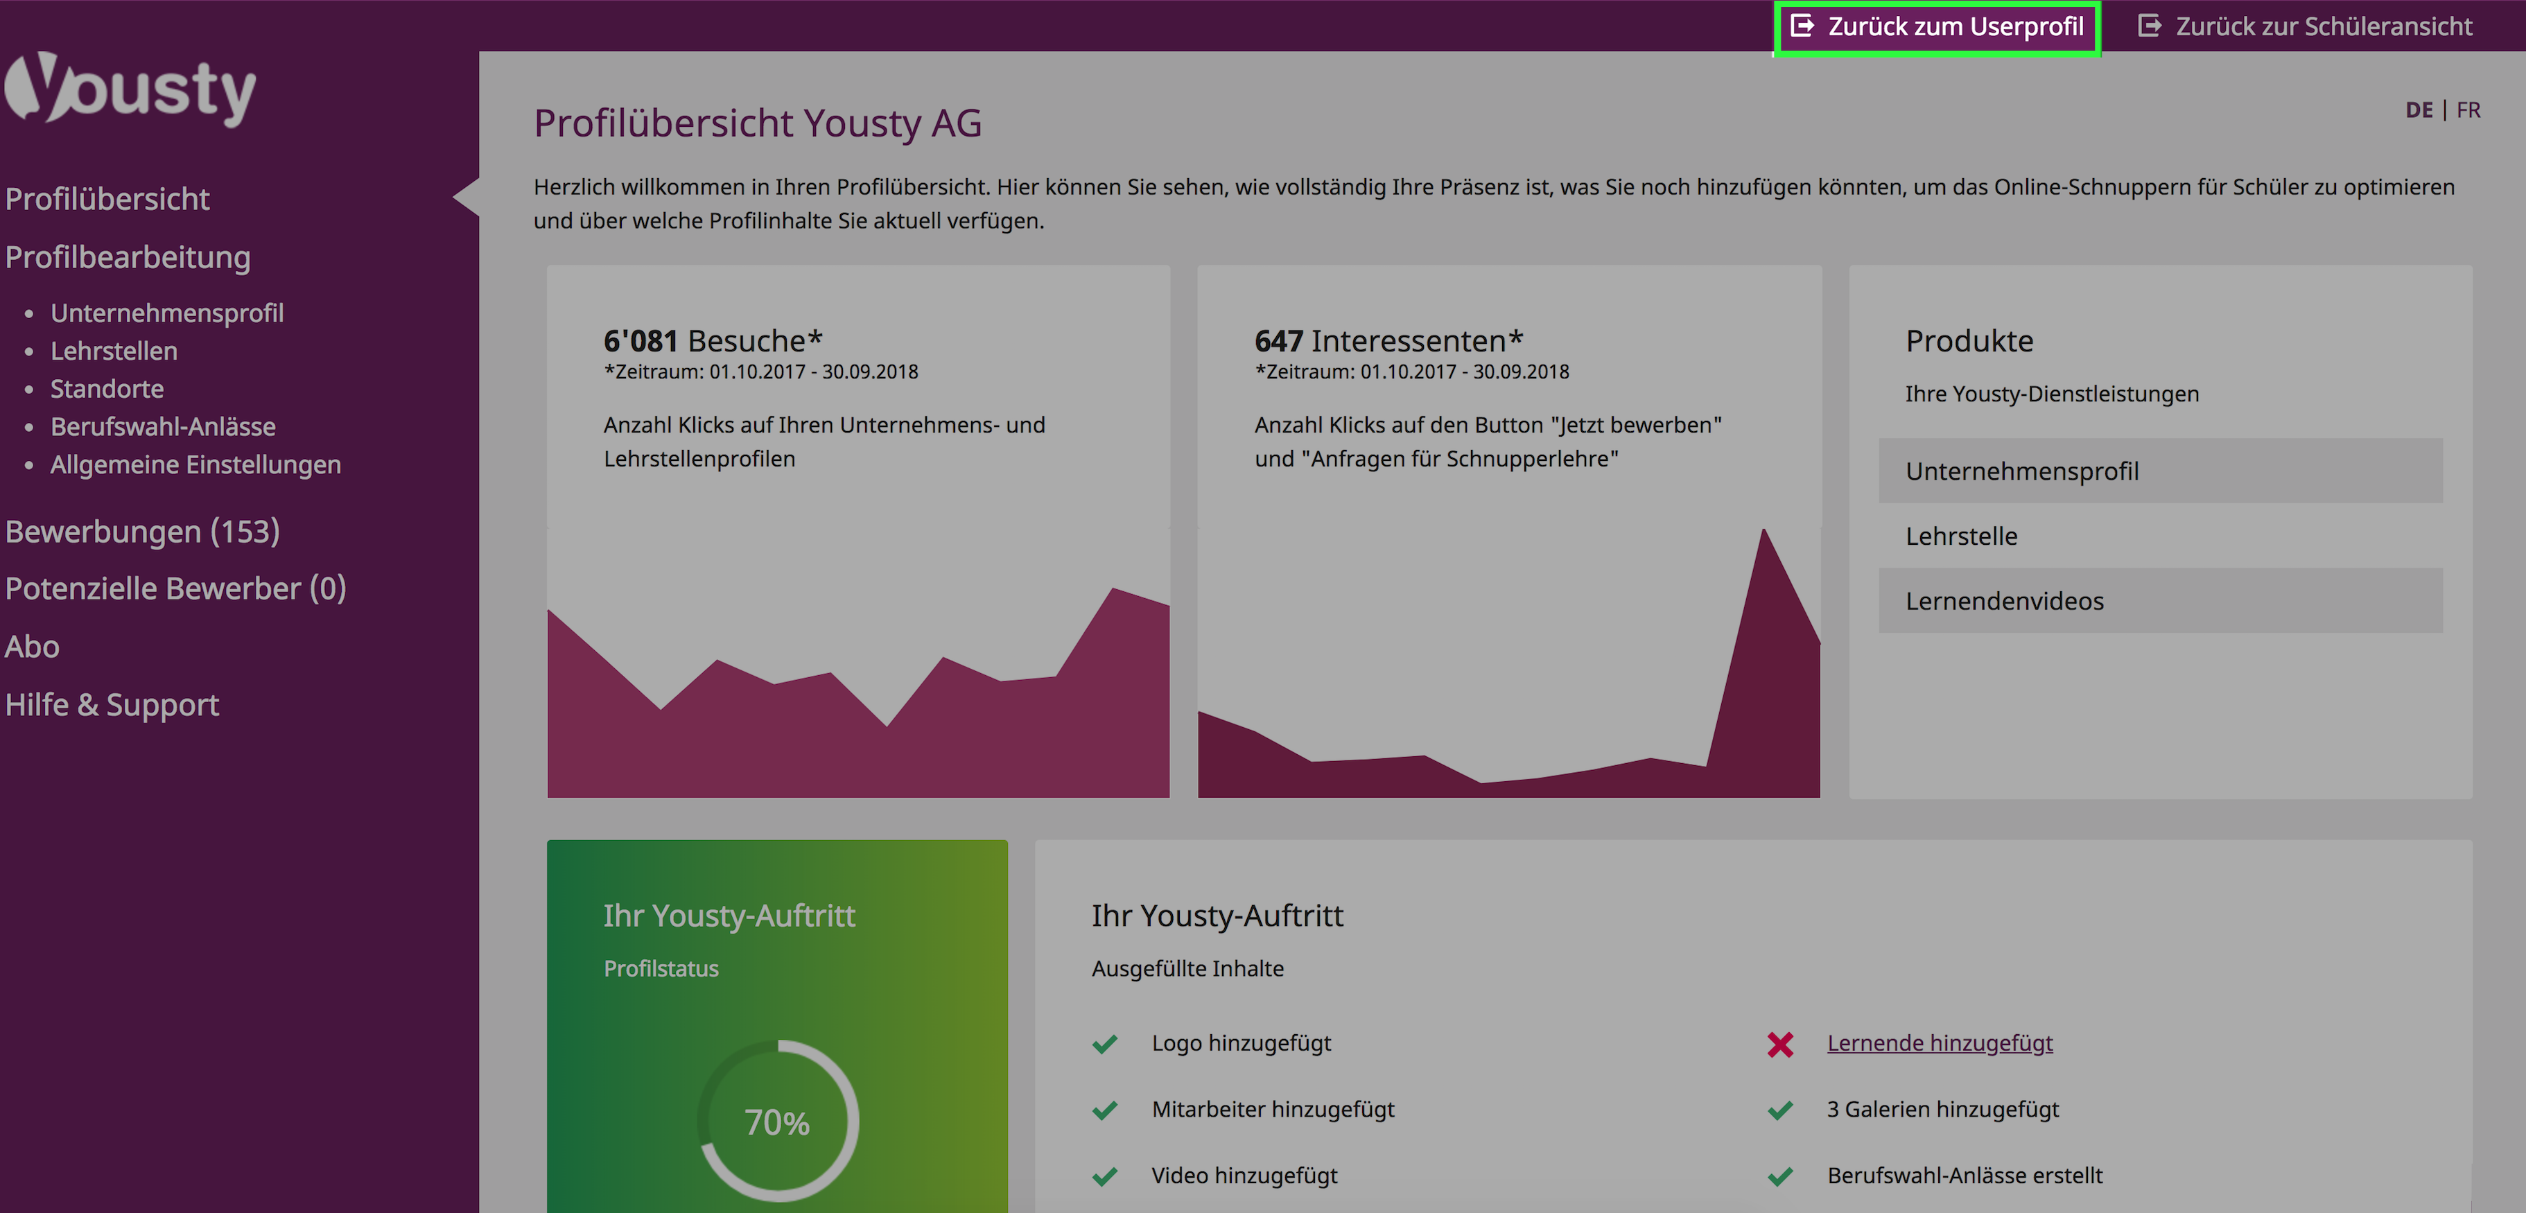Screen dimensions: 2526x1213
Task: Open Allgemeine Einstellungen in sidebar
Action: [x=195, y=465]
